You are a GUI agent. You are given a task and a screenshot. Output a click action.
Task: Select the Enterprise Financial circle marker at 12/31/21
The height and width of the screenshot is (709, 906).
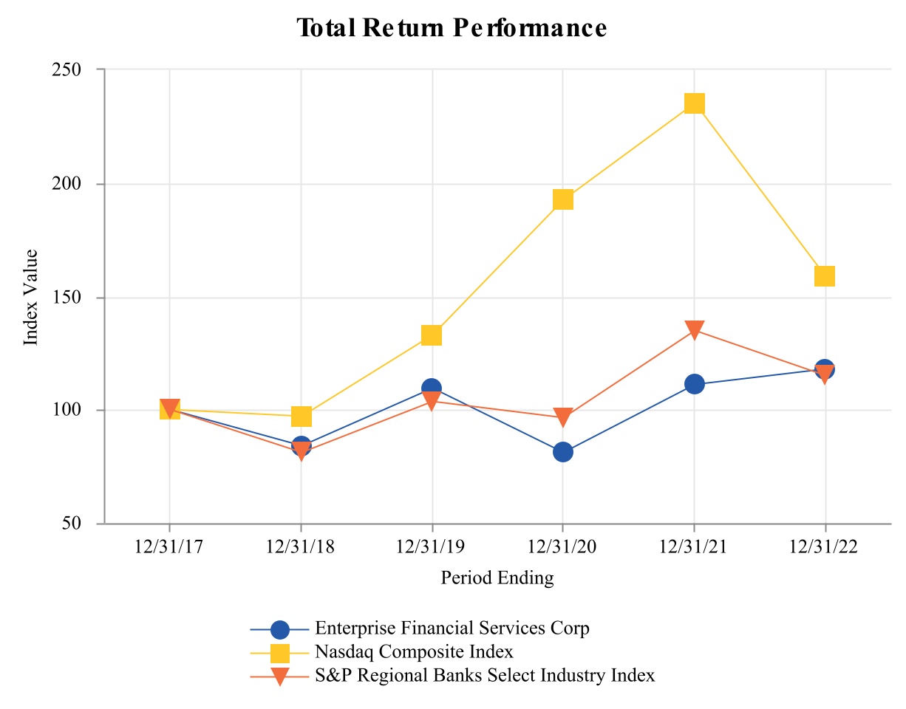pos(694,384)
